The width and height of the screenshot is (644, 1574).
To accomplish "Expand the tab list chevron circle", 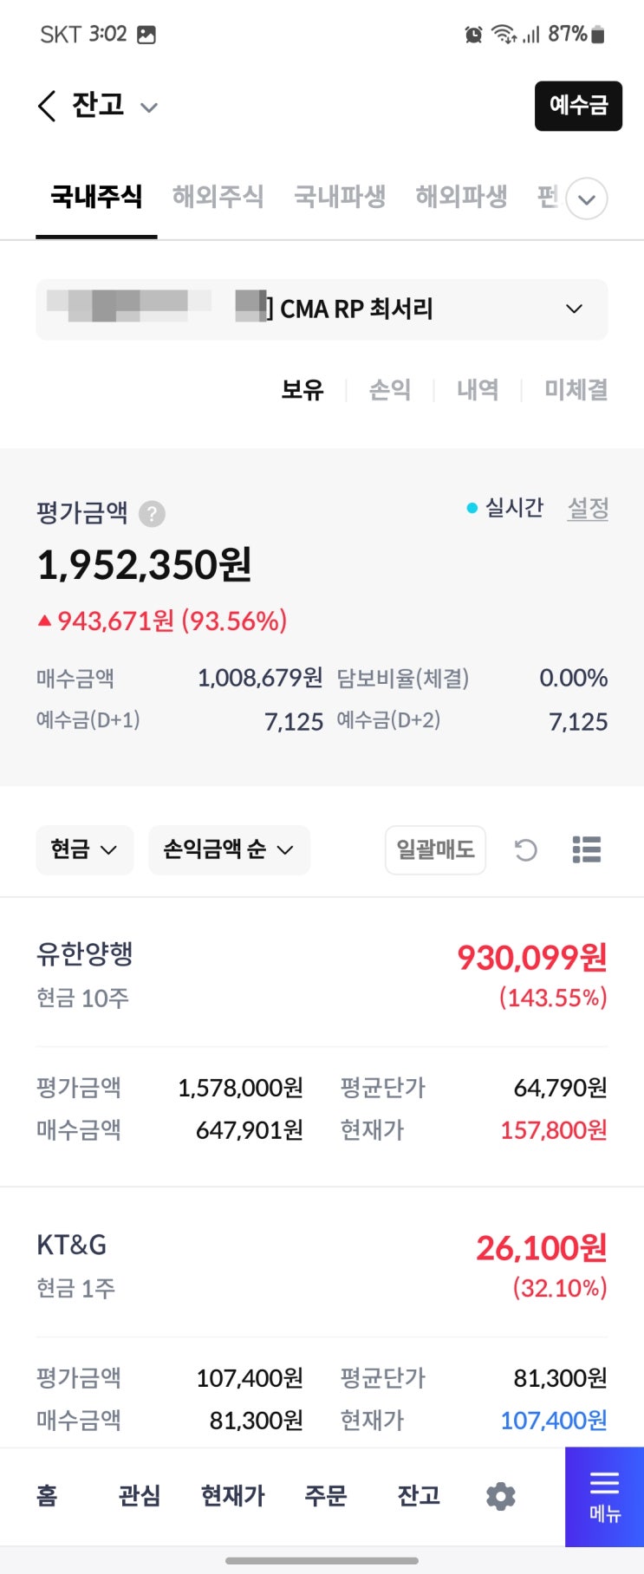I will pyautogui.click(x=587, y=199).
